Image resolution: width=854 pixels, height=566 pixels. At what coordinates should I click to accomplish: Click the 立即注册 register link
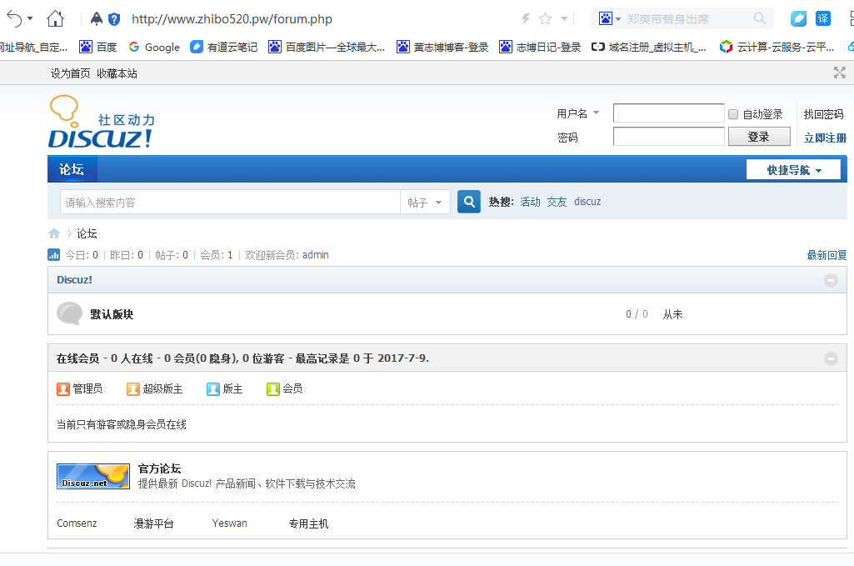pyautogui.click(x=824, y=138)
